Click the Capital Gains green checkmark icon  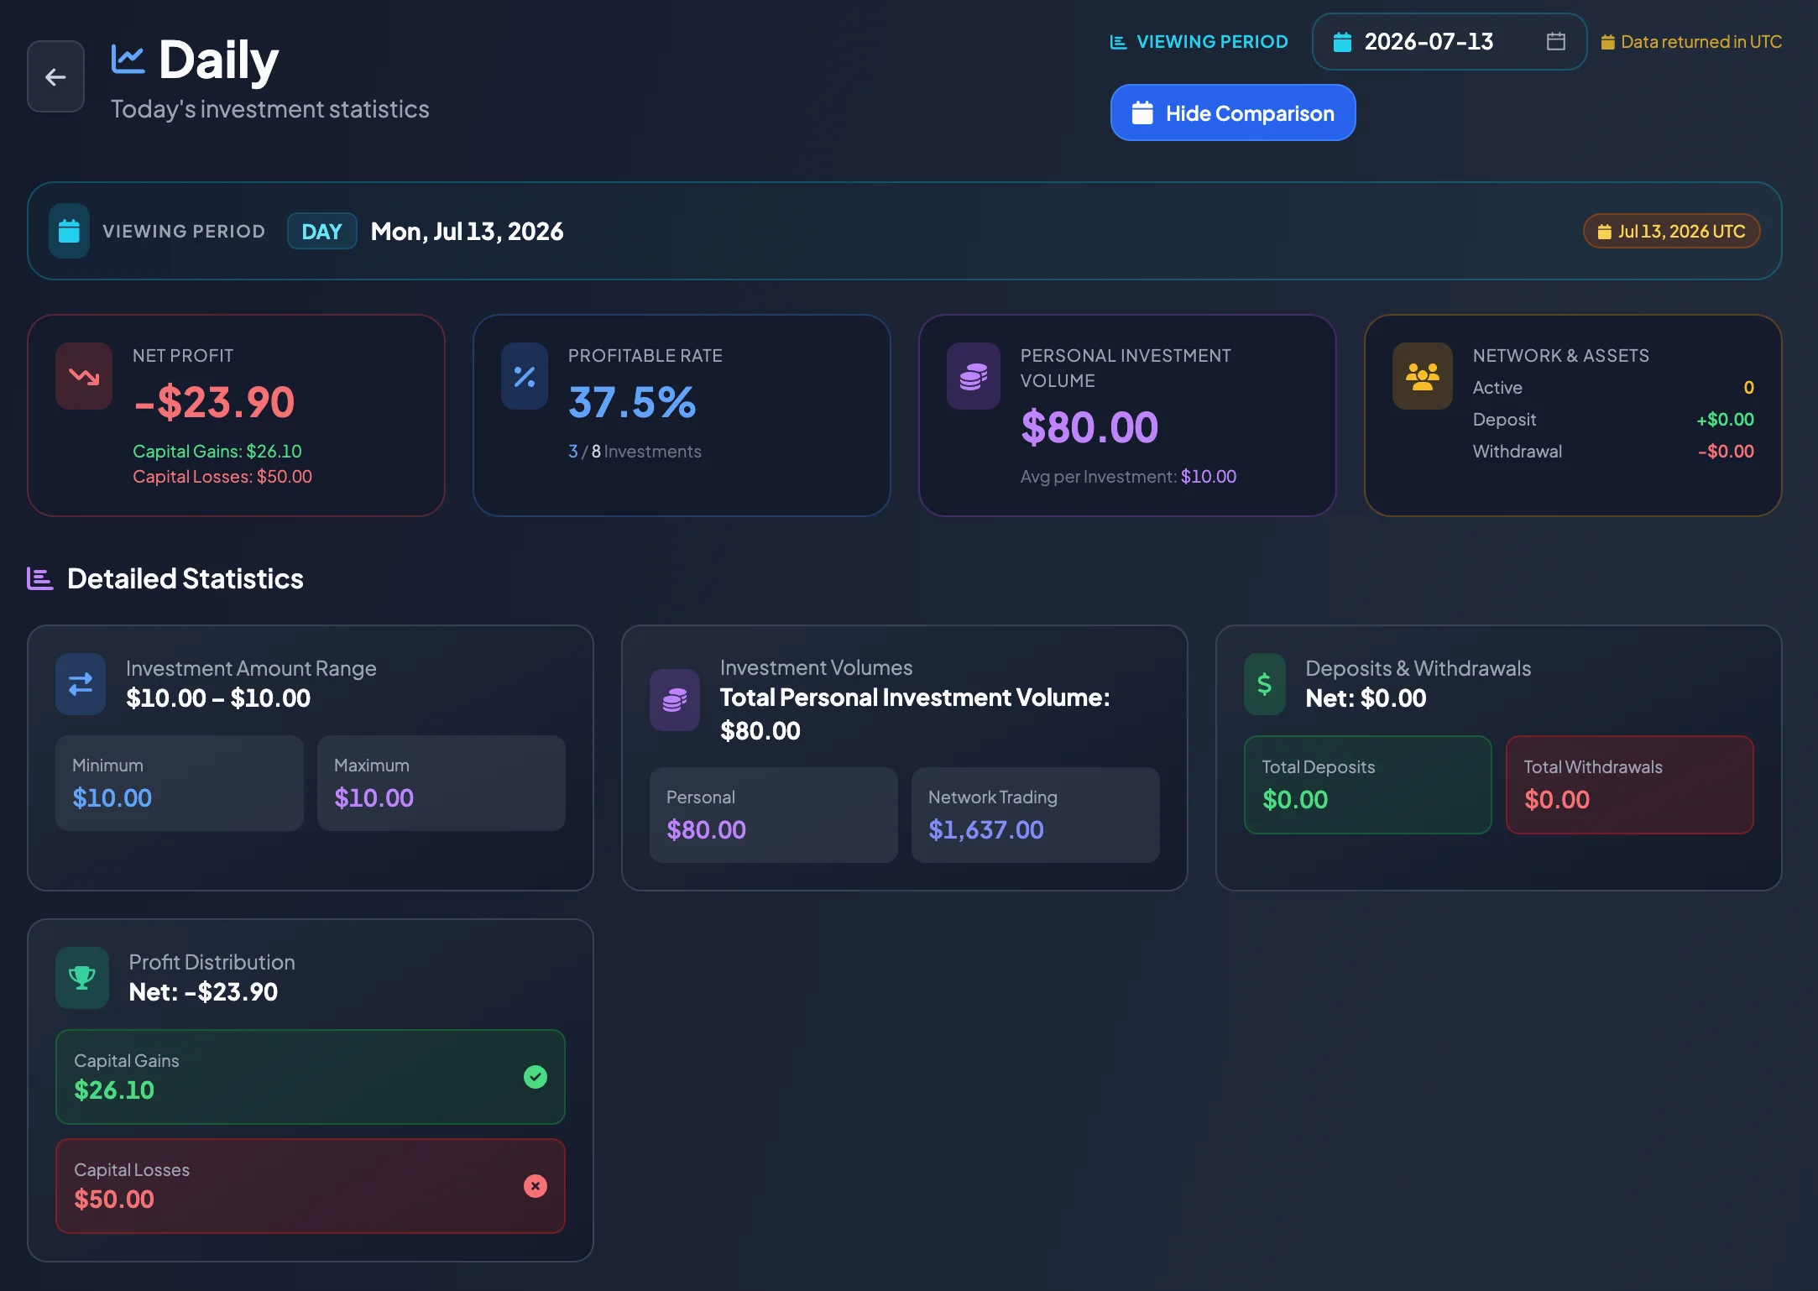click(535, 1077)
